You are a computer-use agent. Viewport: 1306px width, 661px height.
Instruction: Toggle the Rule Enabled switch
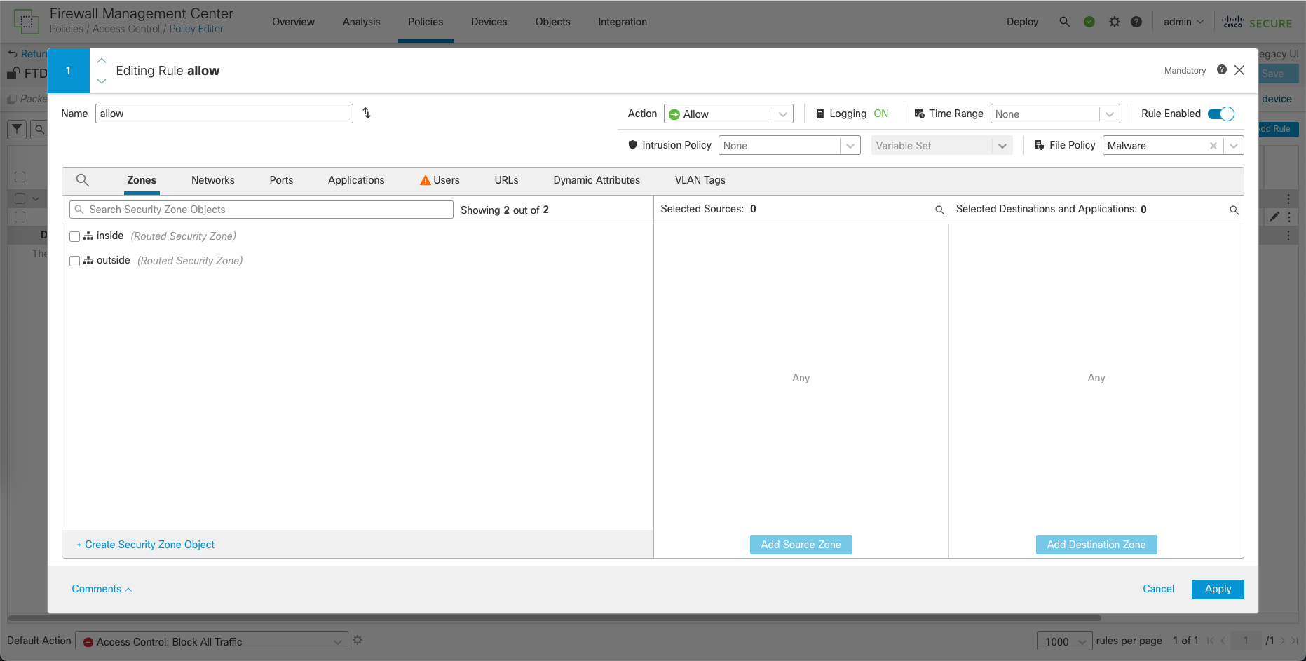tap(1220, 114)
